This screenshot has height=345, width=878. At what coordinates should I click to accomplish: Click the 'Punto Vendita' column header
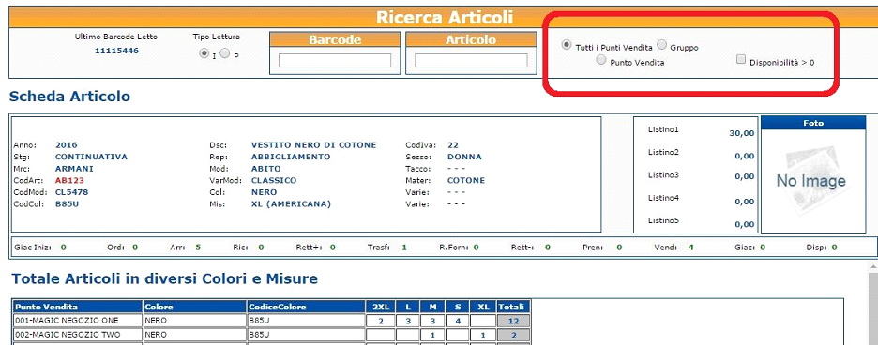point(77,307)
